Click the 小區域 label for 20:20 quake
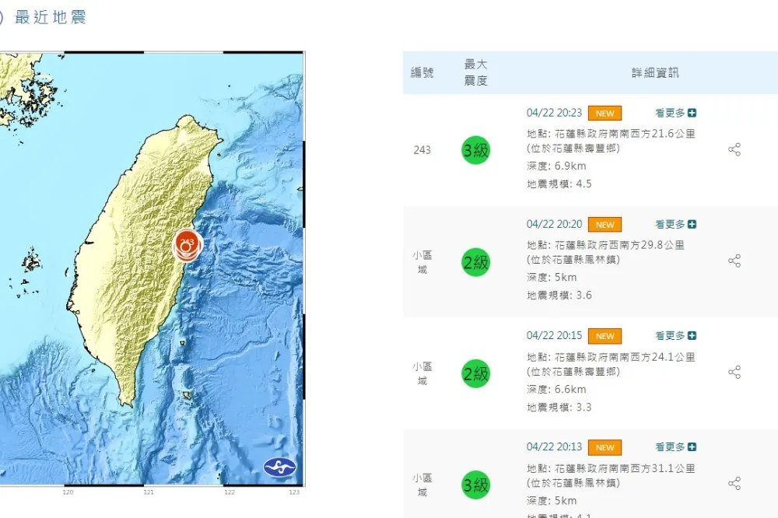This screenshot has width=778, height=518. point(422,262)
